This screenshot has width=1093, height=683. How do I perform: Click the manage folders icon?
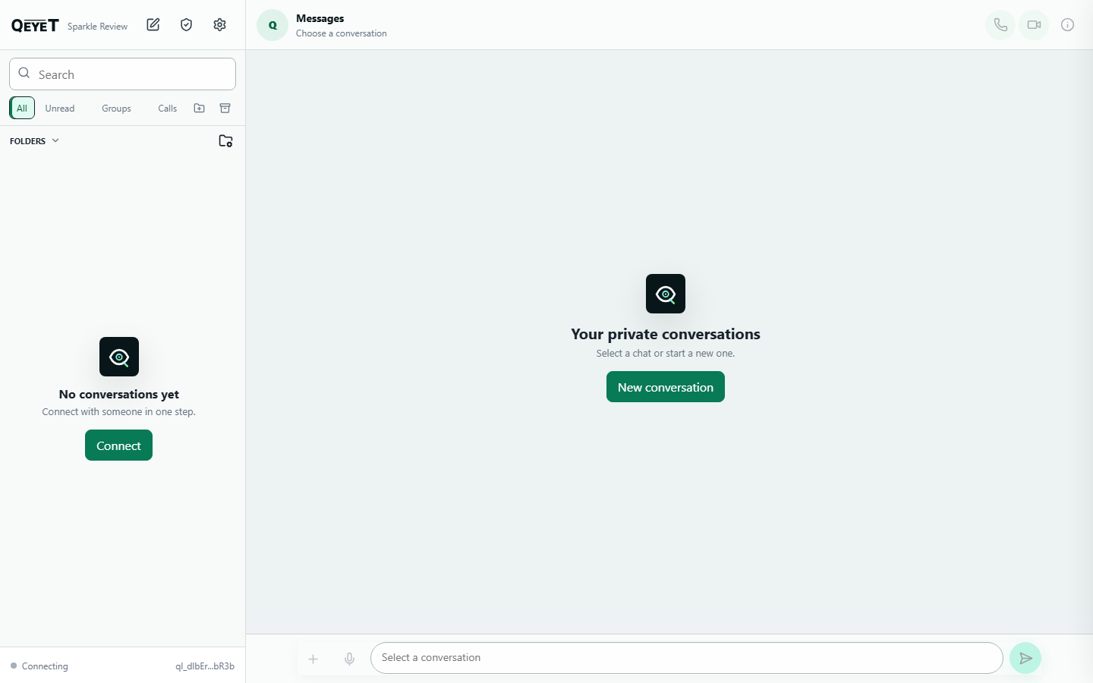tap(225, 141)
